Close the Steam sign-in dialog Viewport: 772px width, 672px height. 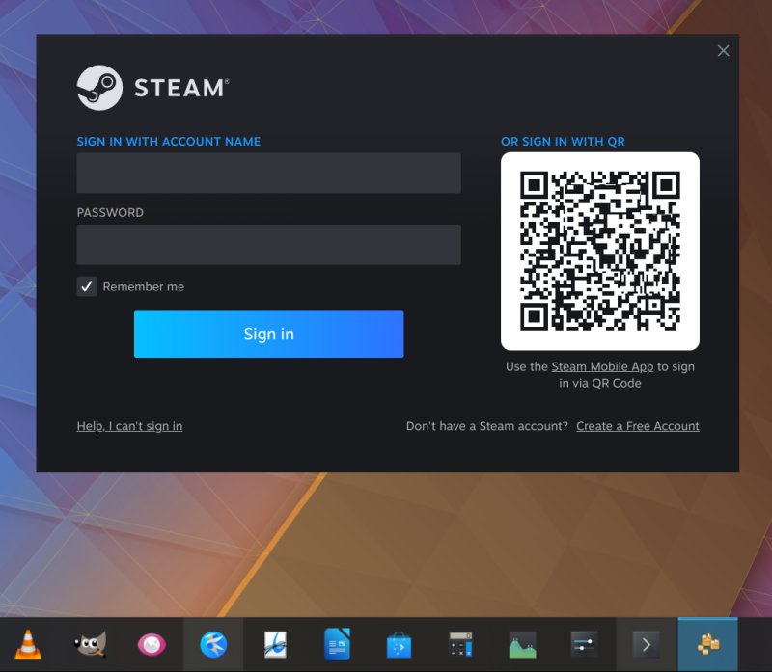(723, 51)
